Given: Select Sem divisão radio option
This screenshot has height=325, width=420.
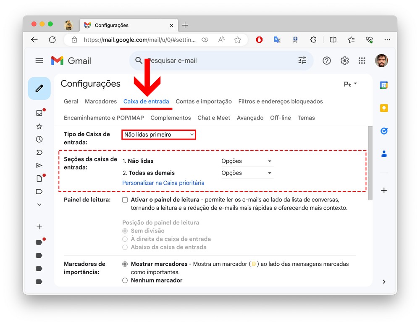Looking at the screenshot, I should click(x=125, y=231).
